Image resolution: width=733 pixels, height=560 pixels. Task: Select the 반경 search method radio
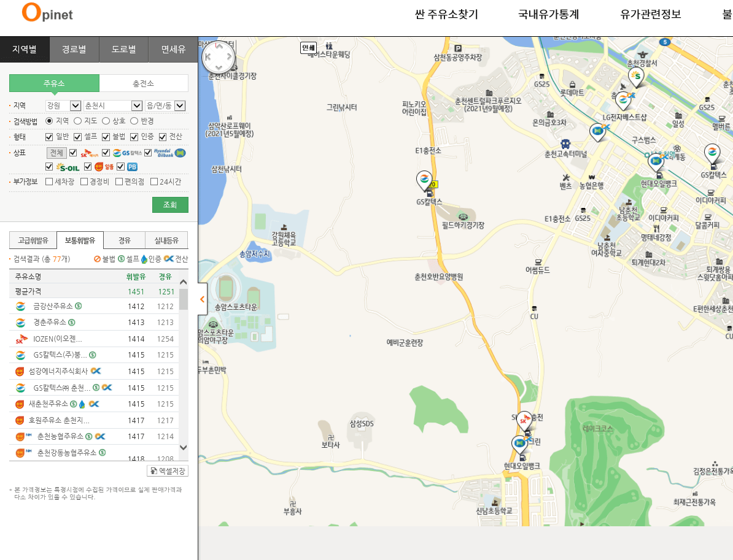tap(134, 121)
